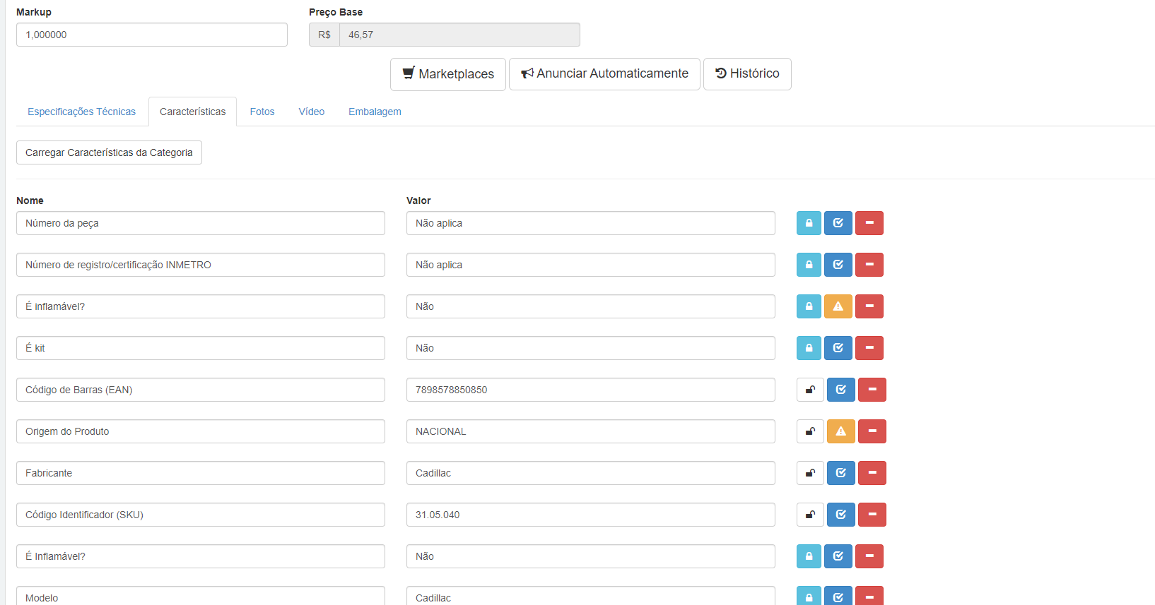The width and height of the screenshot is (1155, 605).
Task: Toggle lock for É kit row
Action: tap(809, 348)
